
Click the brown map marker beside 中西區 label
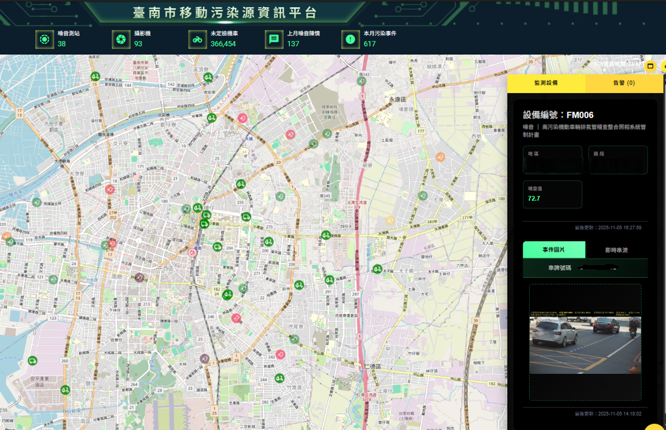pos(139,278)
